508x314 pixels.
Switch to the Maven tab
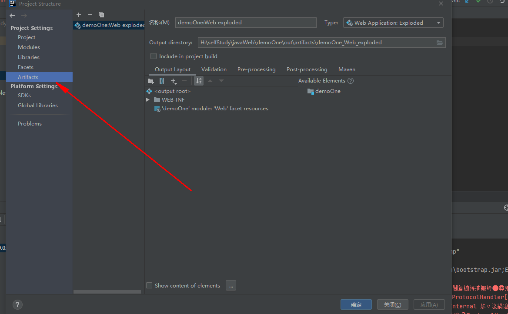[347, 69]
